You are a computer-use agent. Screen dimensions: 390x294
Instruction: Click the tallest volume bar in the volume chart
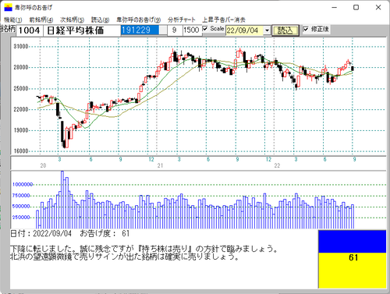(x=62, y=200)
